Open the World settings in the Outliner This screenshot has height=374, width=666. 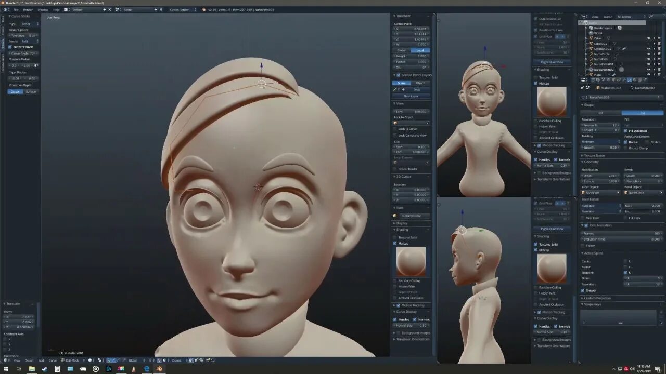click(591, 33)
